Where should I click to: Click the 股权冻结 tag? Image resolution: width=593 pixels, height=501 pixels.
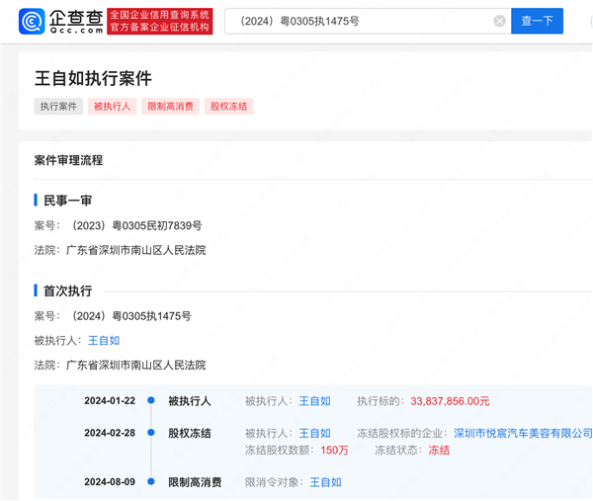tap(228, 107)
